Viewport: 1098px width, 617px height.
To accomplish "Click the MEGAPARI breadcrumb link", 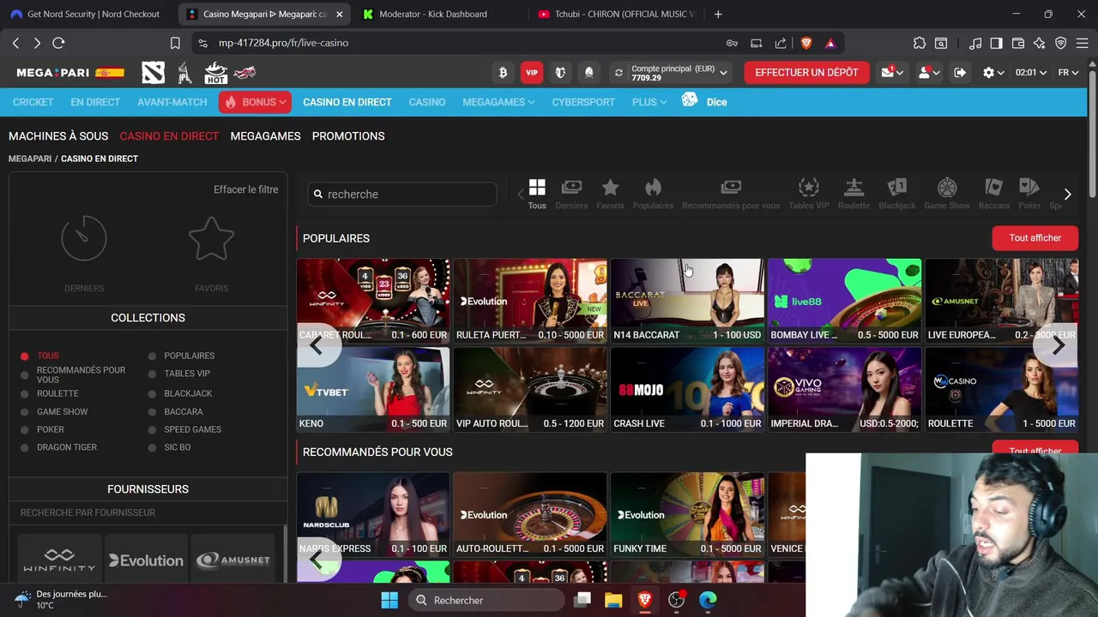I will [x=30, y=159].
